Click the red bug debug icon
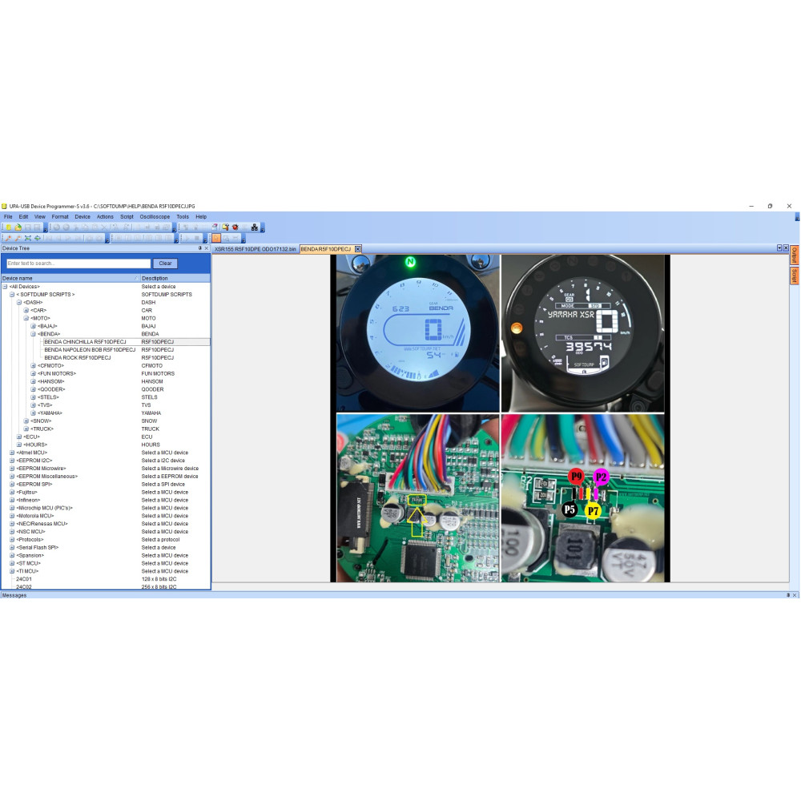This screenshot has height=801, width=801. (x=235, y=227)
